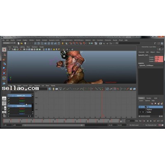Image resolution: width=165 pixels, height=165 pixels.
Task: Choose the Lasso select tool
Action: 4,54
